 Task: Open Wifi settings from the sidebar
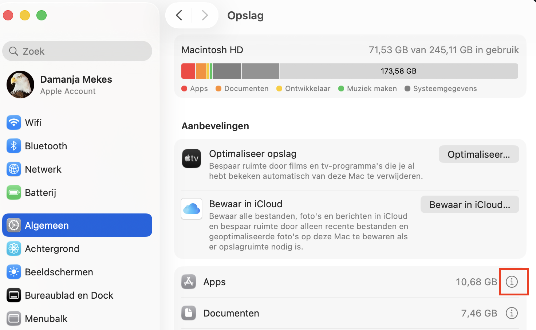pos(33,122)
